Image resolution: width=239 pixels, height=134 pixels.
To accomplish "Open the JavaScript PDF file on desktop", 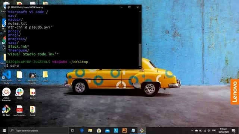I will pyautogui.click(x=19, y=111).
